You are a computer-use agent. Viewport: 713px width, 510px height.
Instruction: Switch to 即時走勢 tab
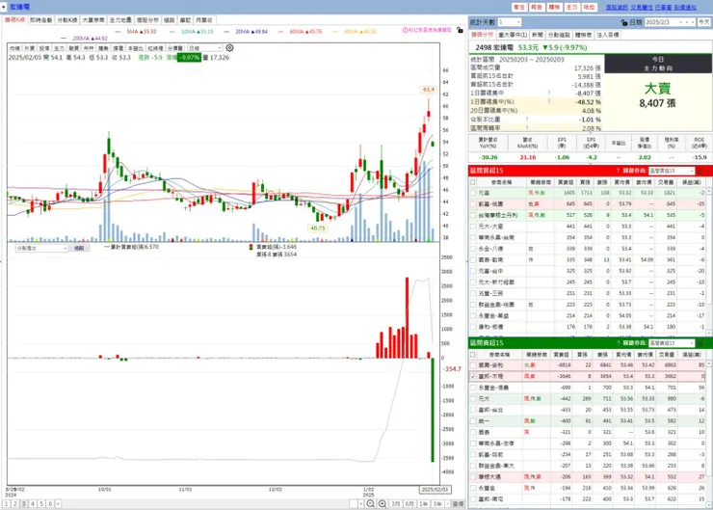click(40, 20)
